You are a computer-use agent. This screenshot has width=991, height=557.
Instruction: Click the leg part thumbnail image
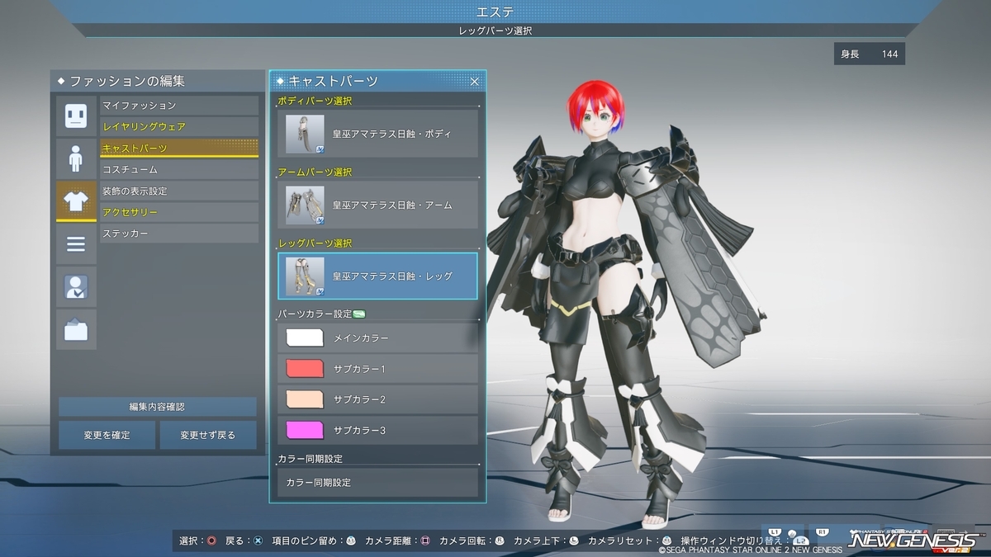[x=305, y=276]
